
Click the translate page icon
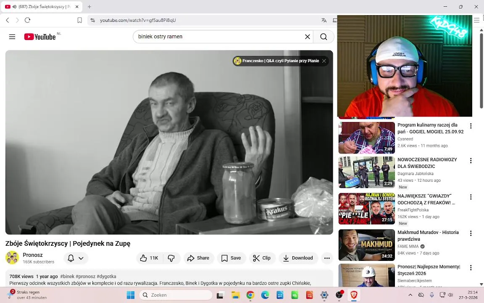click(324, 20)
